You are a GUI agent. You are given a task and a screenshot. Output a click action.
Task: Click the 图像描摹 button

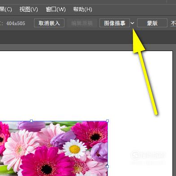(x=115, y=23)
